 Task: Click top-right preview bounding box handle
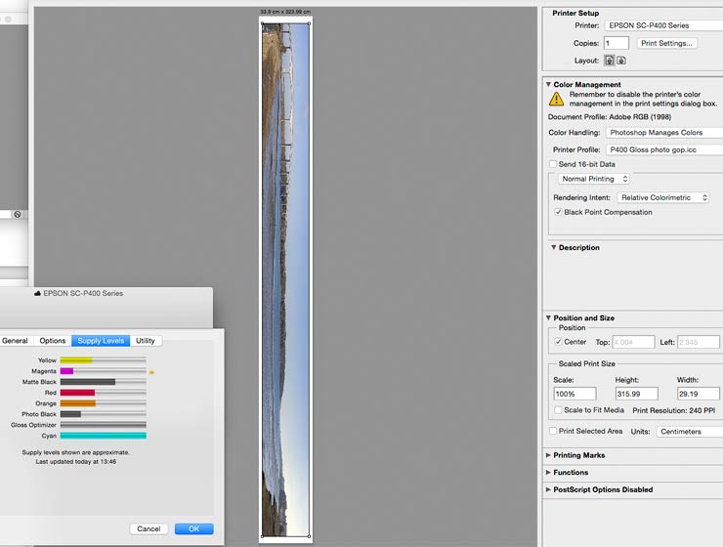[x=309, y=23]
